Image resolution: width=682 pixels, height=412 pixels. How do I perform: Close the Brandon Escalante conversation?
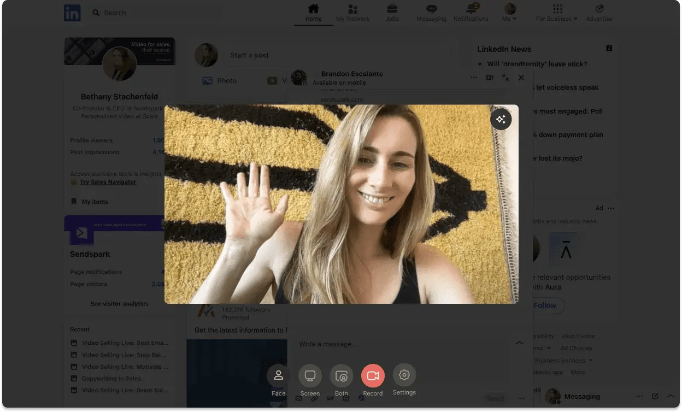(x=521, y=78)
